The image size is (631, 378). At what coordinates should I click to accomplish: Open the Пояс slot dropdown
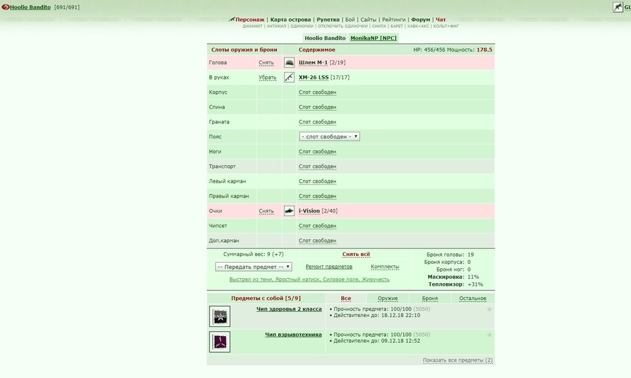pyautogui.click(x=330, y=136)
